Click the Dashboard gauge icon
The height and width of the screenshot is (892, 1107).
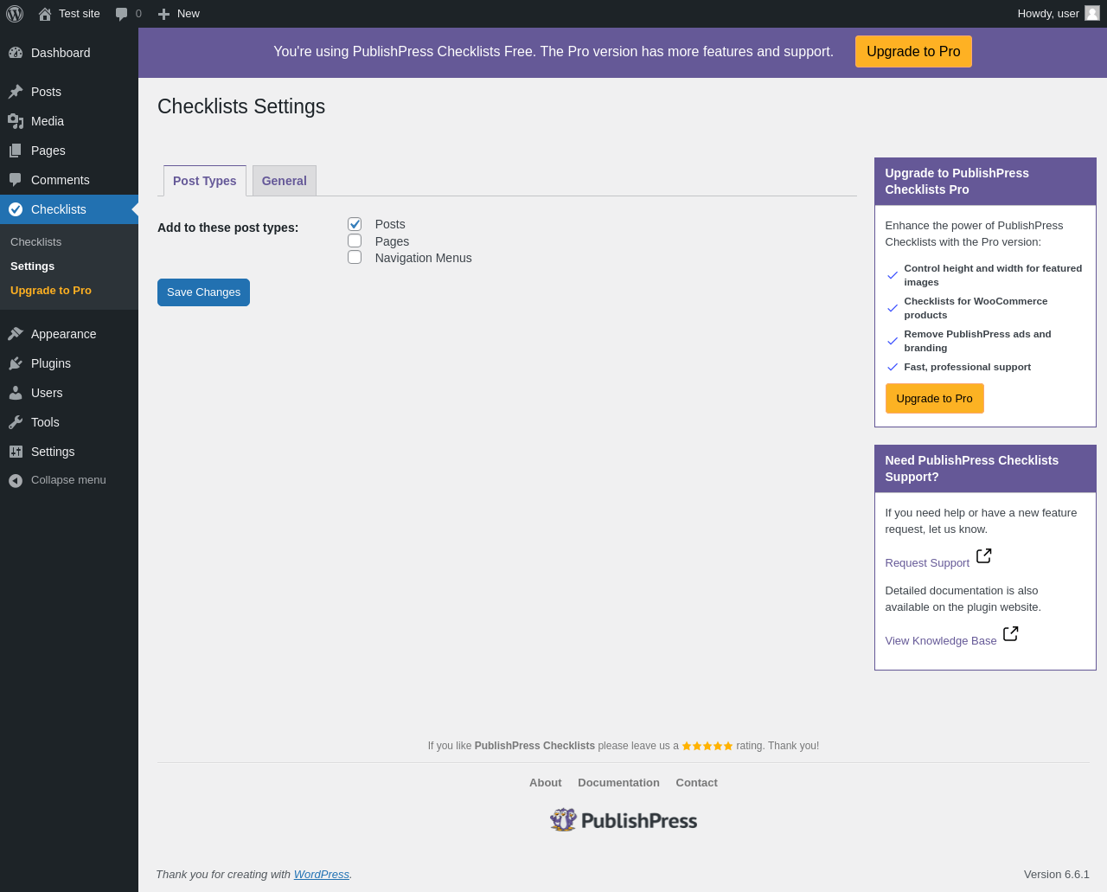16,53
